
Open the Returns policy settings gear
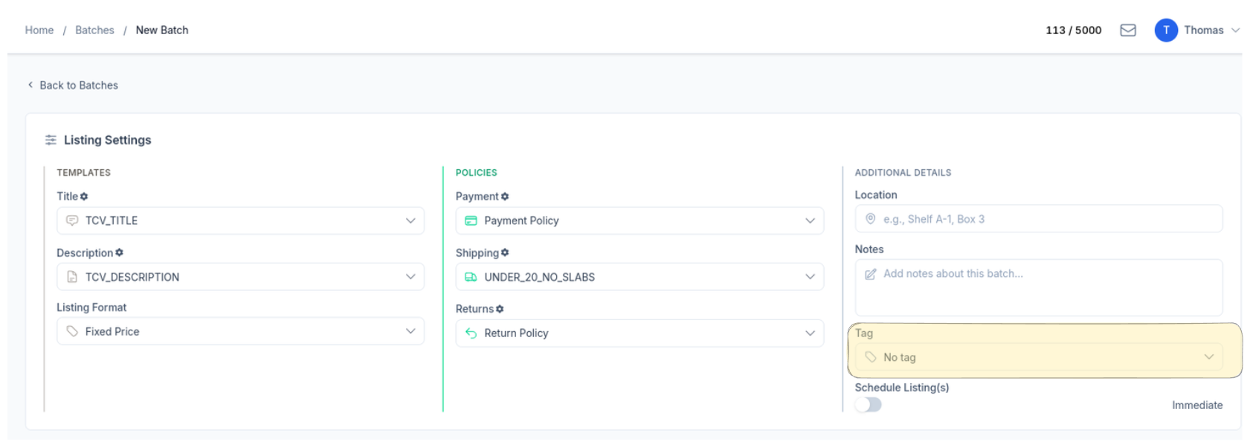(500, 308)
